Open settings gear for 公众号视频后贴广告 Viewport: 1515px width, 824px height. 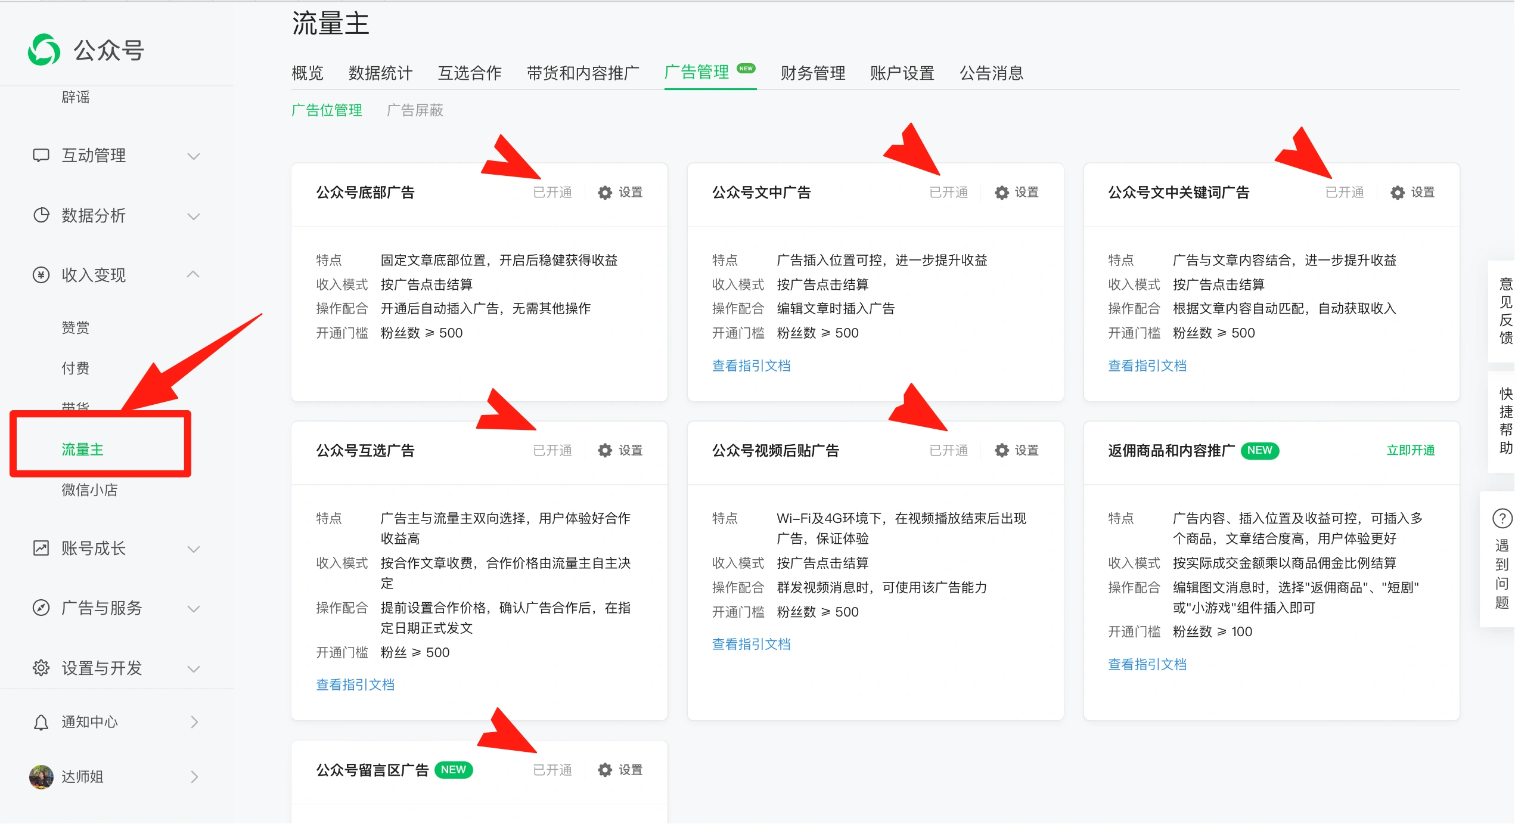1001,451
